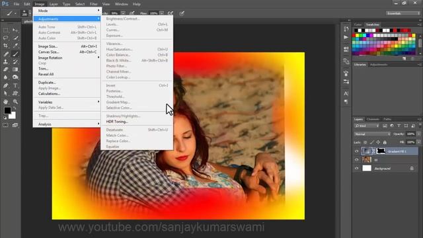Open the Brush Presets panel icon

click(x=346, y=81)
